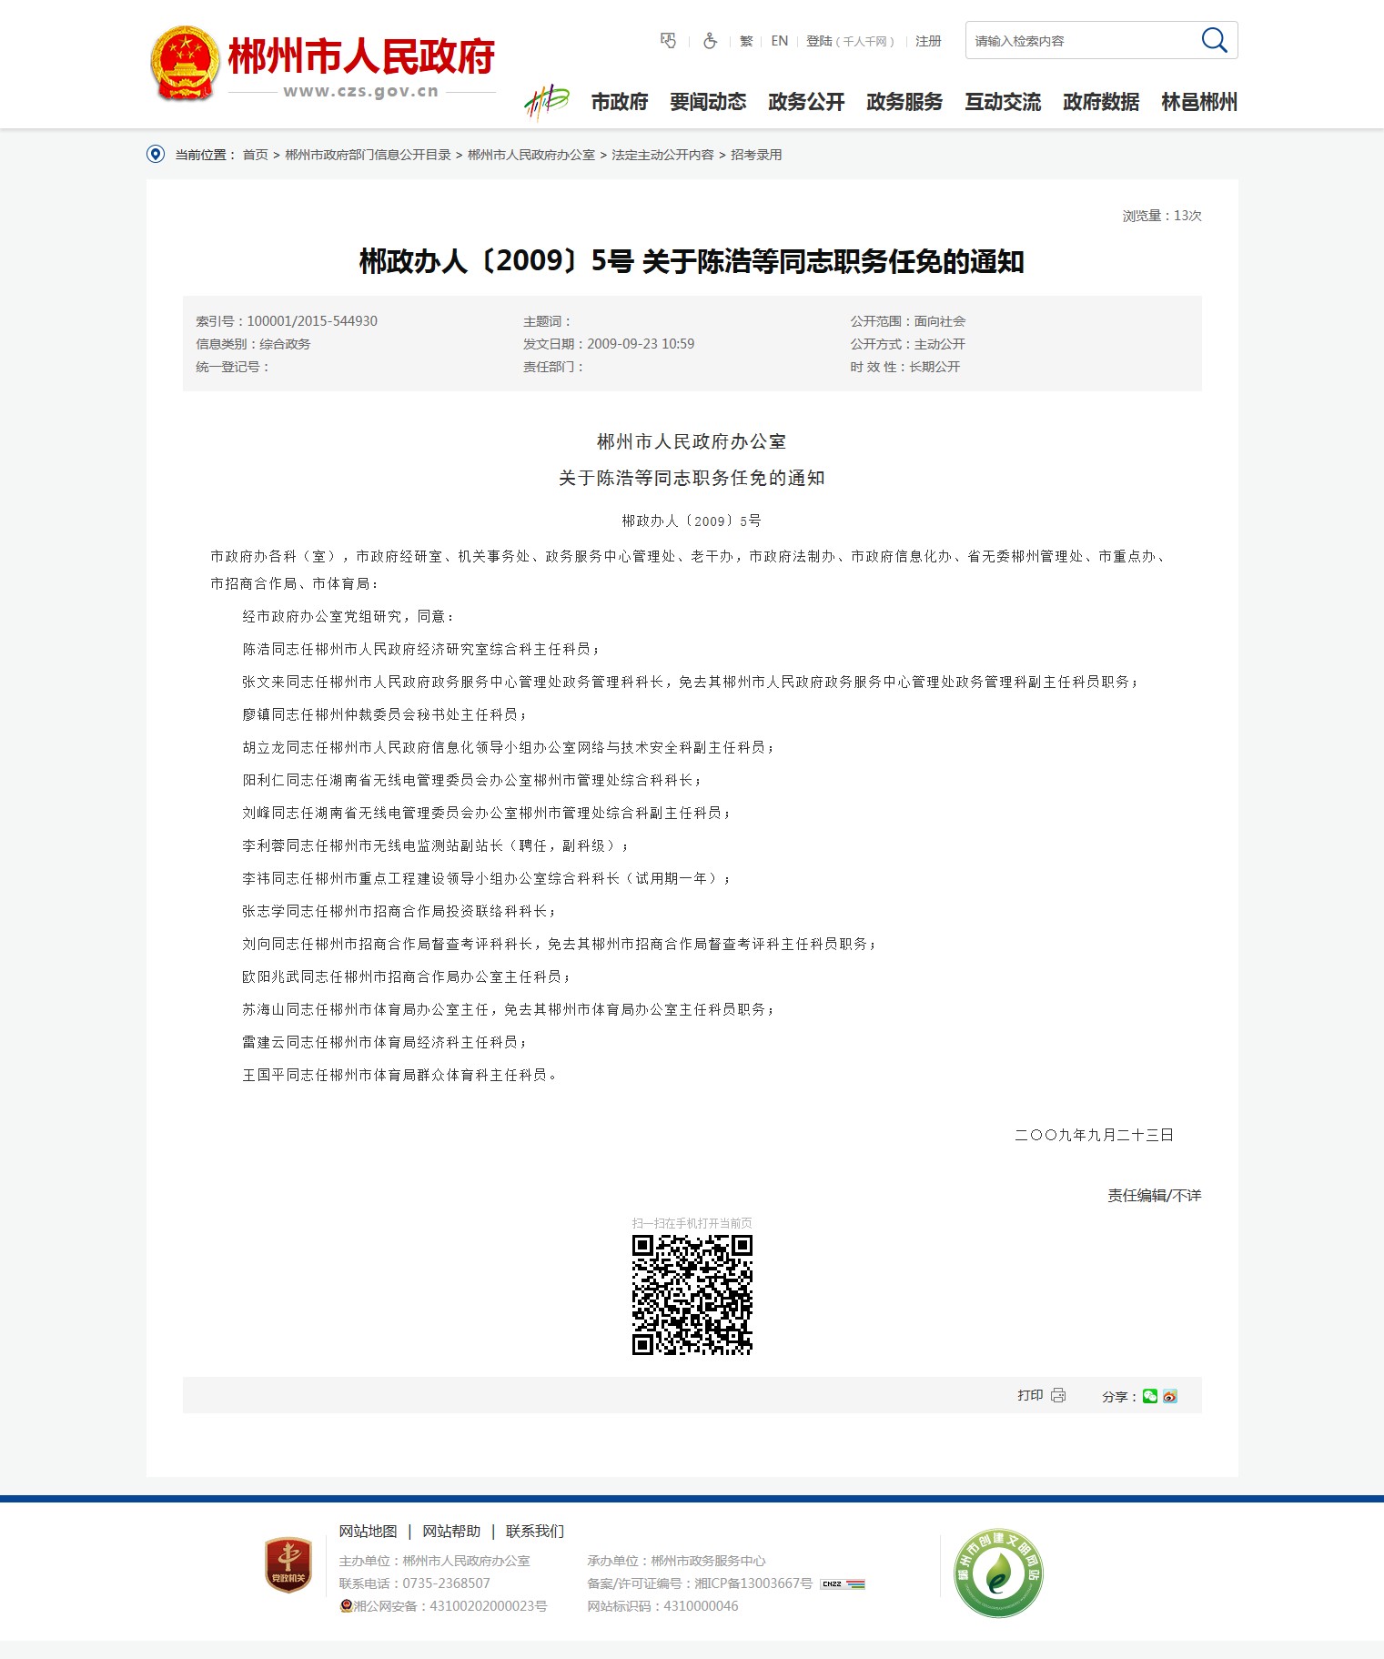Open the 要闻动态 nav menu
Image resolution: width=1384 pixels, height=1659 pixels.
708,102
